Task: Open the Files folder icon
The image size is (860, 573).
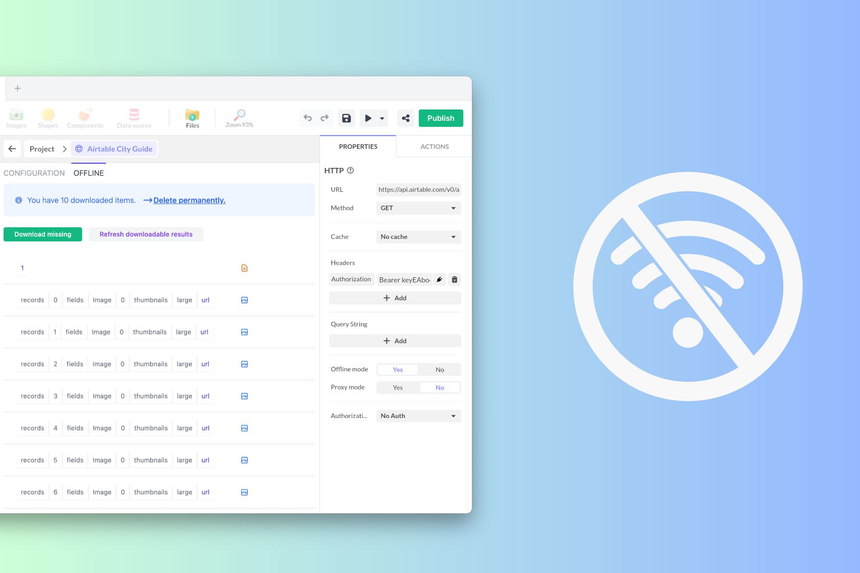Action: (x=192, y=118)
